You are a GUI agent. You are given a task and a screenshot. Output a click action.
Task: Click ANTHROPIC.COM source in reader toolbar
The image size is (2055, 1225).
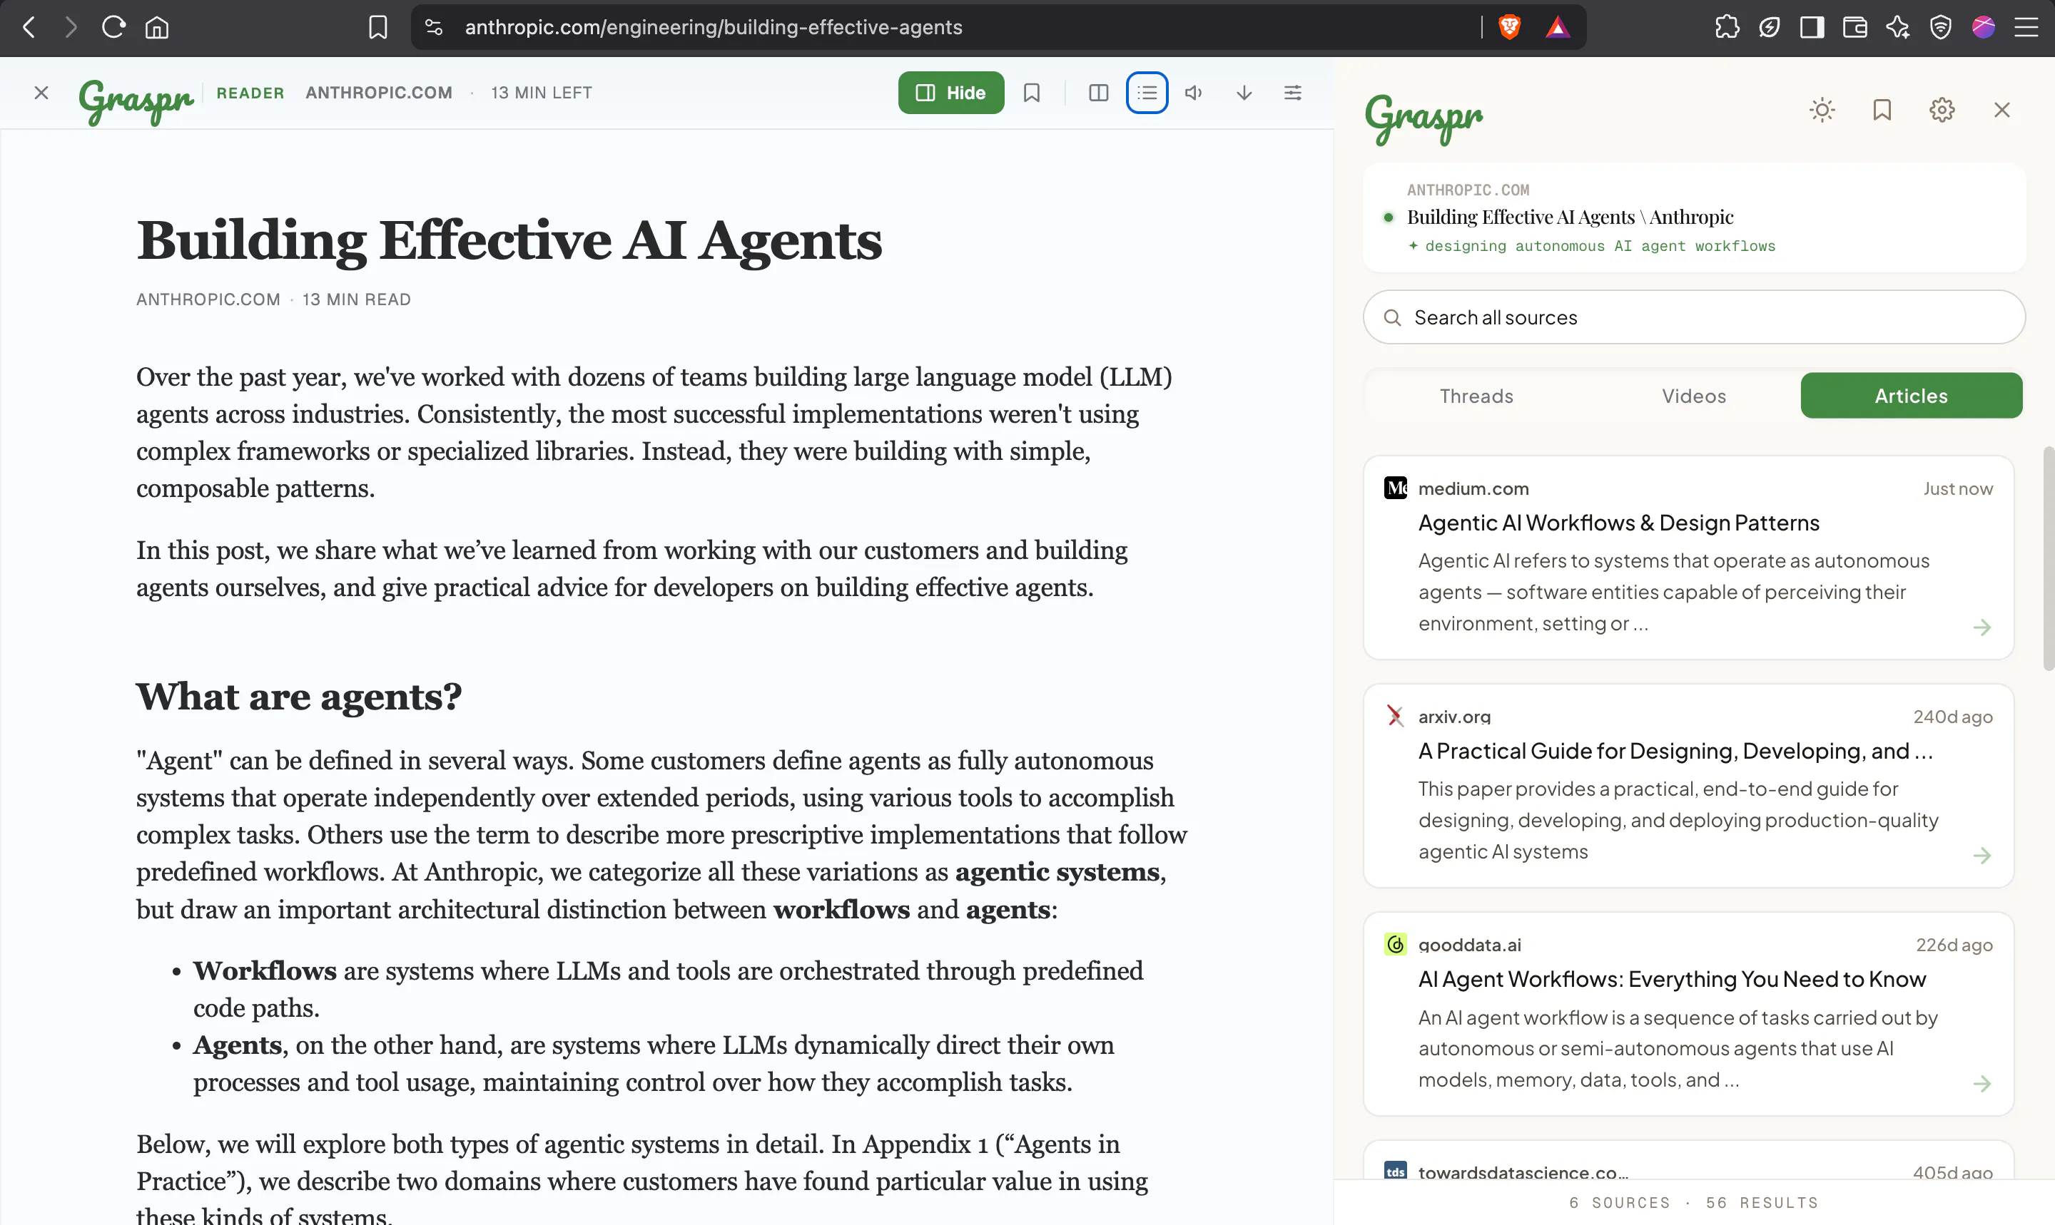pyautogui.click(x=379, y=93)
